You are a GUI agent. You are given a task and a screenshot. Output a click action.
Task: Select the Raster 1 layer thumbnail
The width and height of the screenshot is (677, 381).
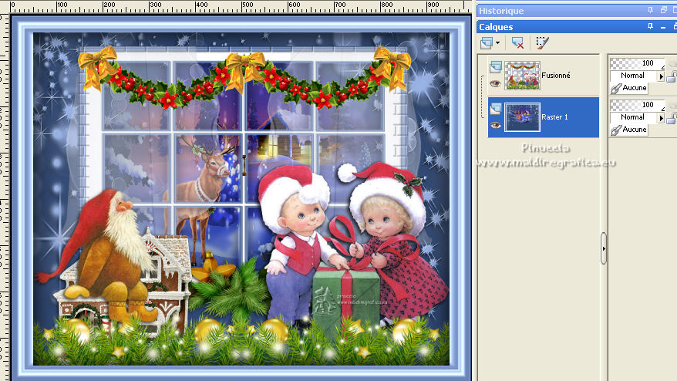click(522, 117)
